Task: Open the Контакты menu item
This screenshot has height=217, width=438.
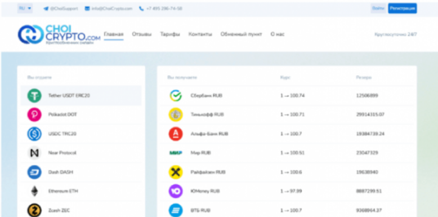Action: click(x=200, y=34)
